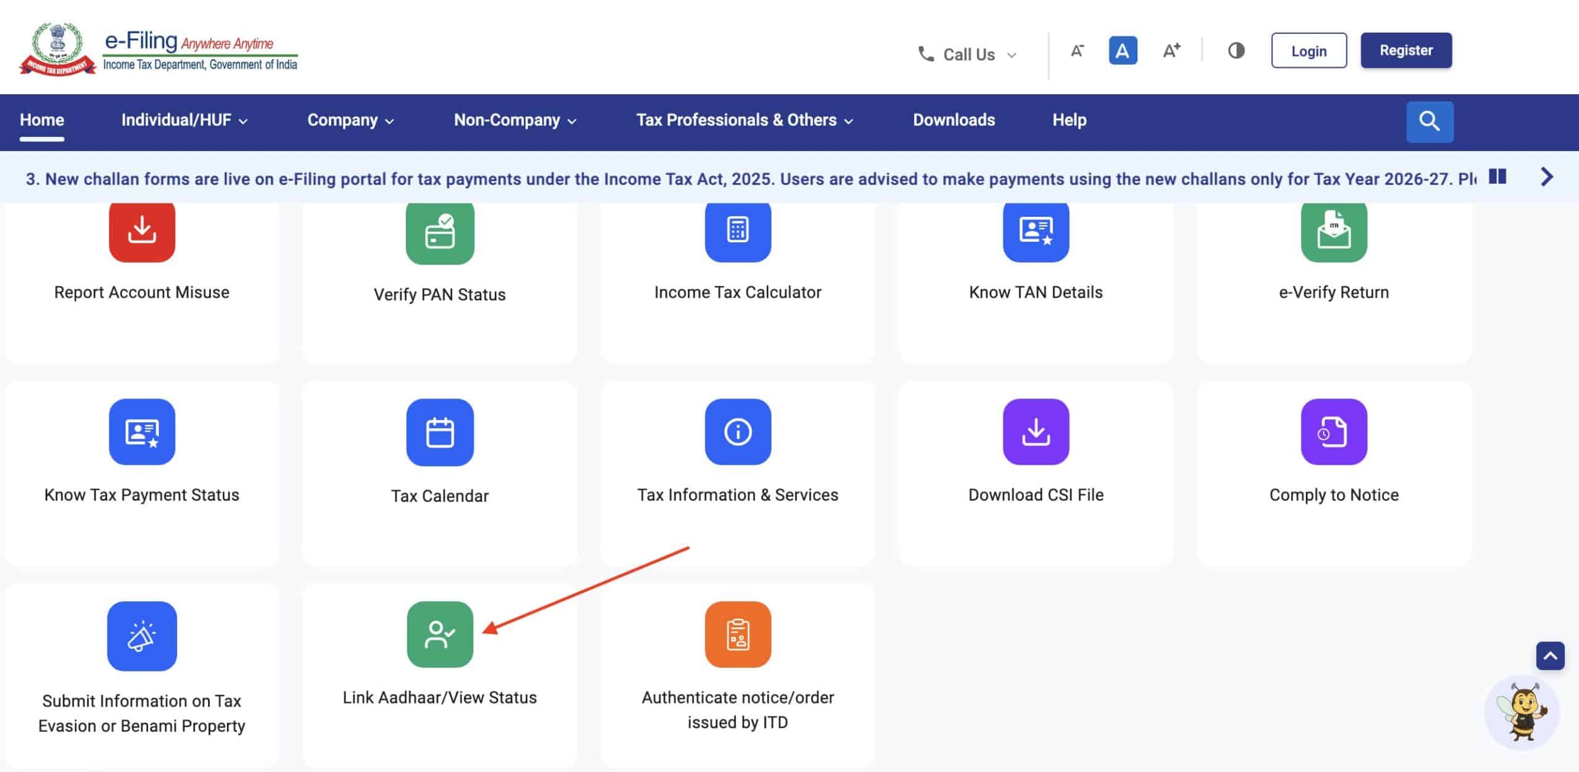Click the e-Filing Anywhere Anytime title text
Viewport: 1579px width, 772px height.
[x=189, y=41]
